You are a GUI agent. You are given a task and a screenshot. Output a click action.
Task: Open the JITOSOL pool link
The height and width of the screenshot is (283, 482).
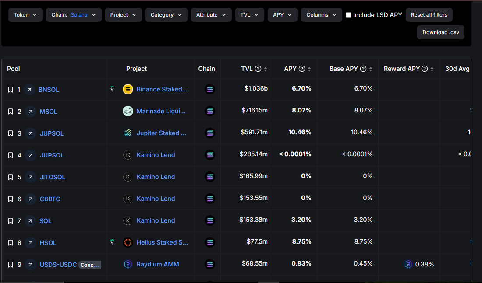tap(52, 177)
